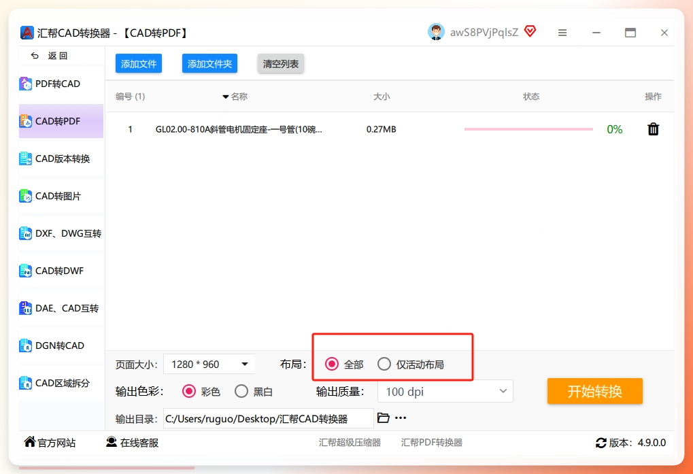The image size is (693, 474).
Task: Click the DXF、DWG互转 sidebar icon
Action: pyautogui.click(x=26, y=233)
